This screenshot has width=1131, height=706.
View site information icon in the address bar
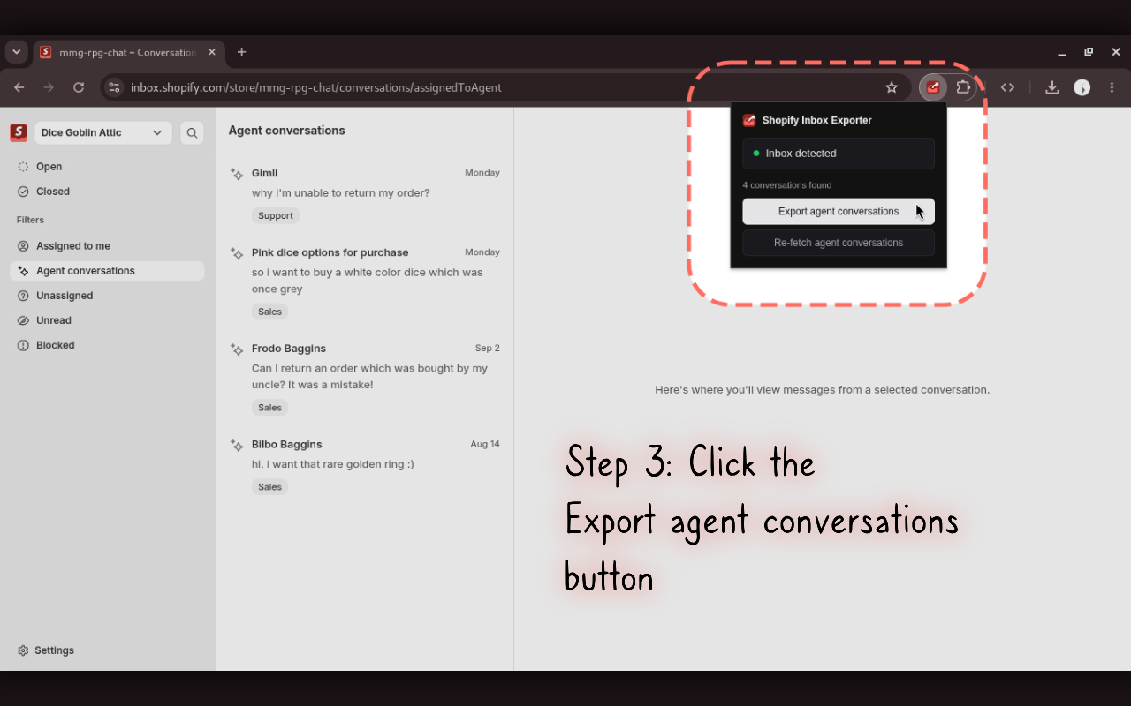[x=114, y=87]
